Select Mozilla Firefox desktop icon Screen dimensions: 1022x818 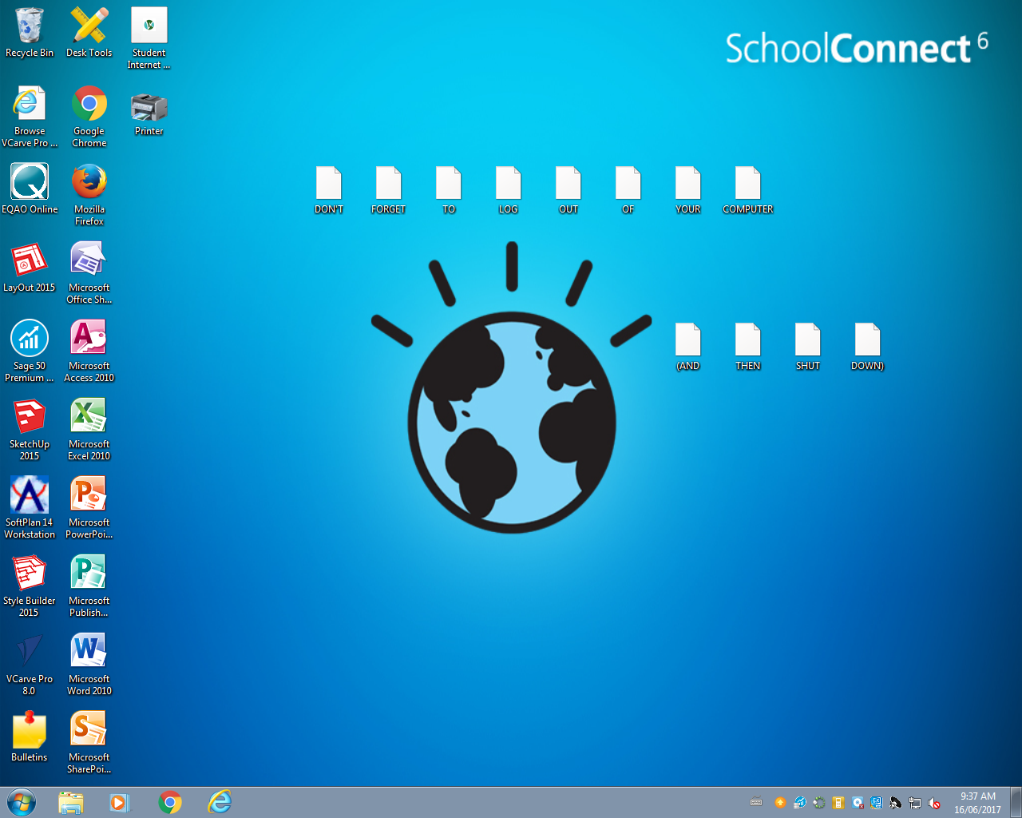tap(89, 195)
